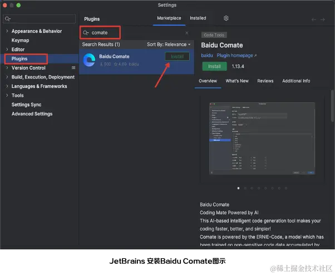Select Keymap in settings sidebar
The height and width of the screenshot is (275, 335).
click(x=20, y=40)
